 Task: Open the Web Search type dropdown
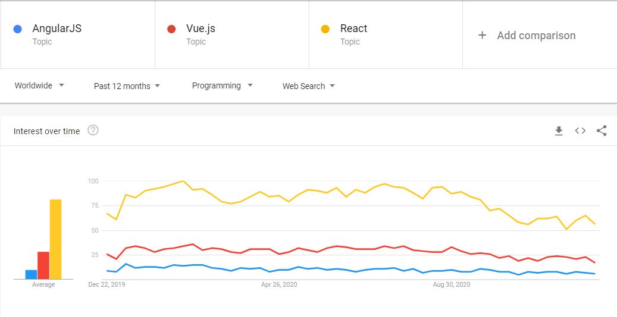pos(309,86)
